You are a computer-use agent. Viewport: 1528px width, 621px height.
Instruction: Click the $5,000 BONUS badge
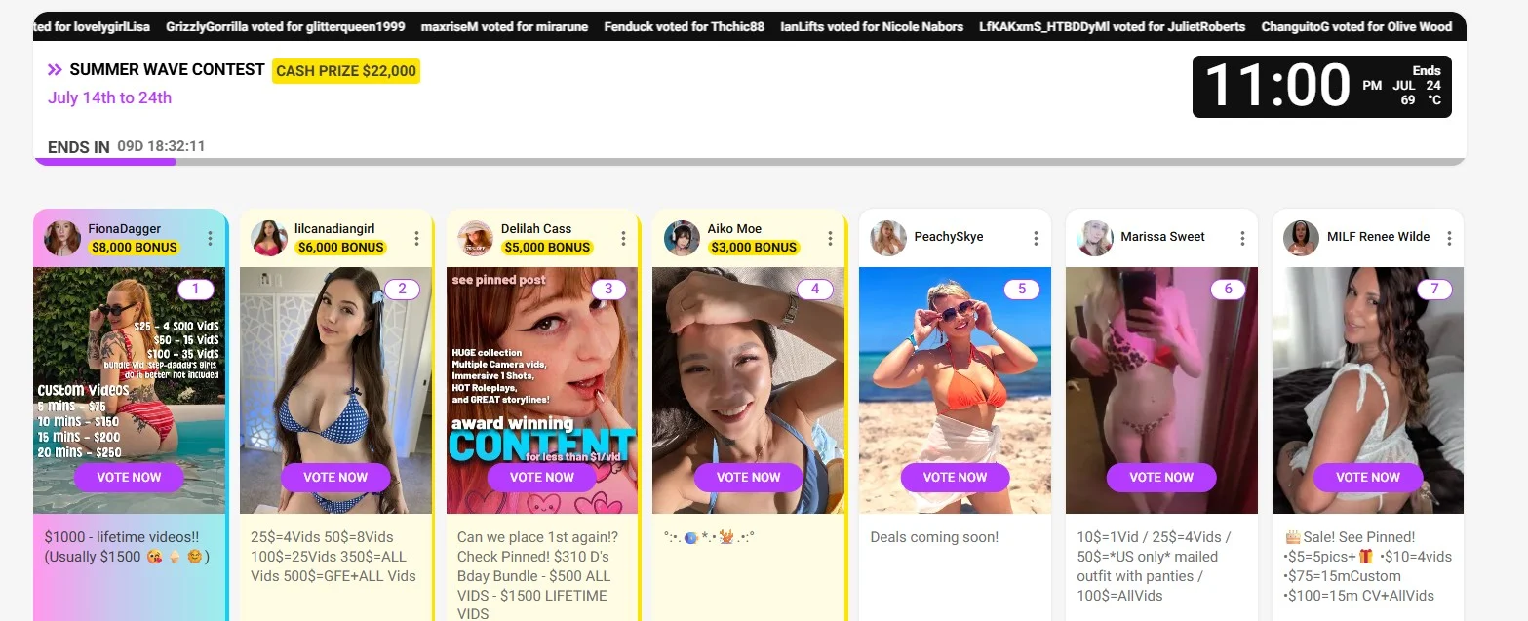548,248
